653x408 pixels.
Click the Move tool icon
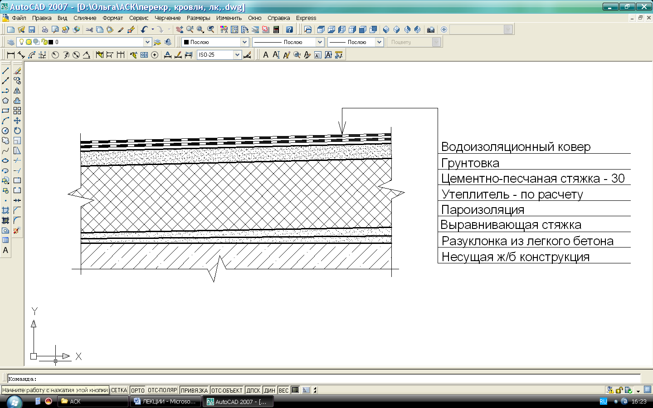pyautogui.click(x=17, y=121)
